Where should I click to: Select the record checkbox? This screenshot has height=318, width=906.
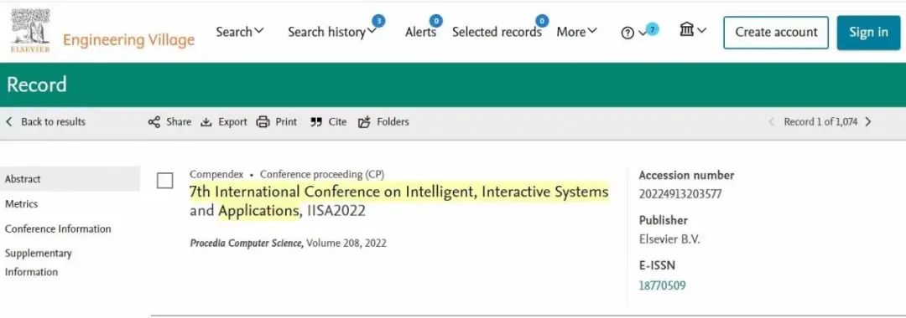[165, 181]
